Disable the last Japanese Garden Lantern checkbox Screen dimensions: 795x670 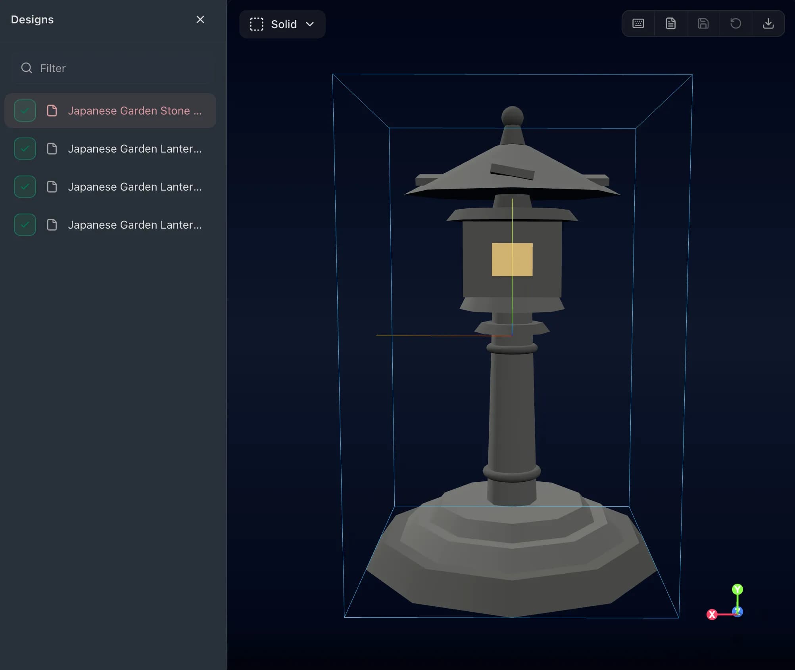click(x=24, y=225)
